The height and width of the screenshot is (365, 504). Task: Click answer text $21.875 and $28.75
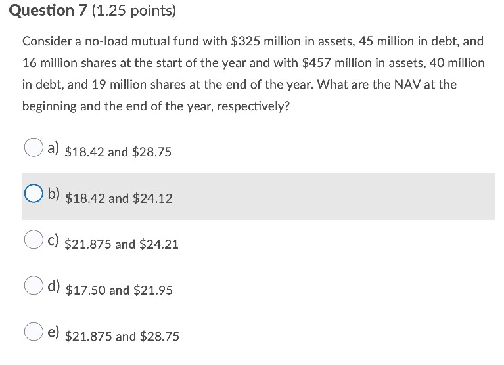click(122, 336)
